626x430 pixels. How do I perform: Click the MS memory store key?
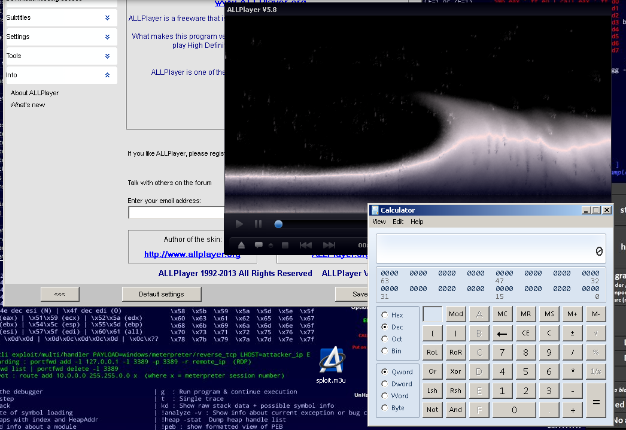549,314
